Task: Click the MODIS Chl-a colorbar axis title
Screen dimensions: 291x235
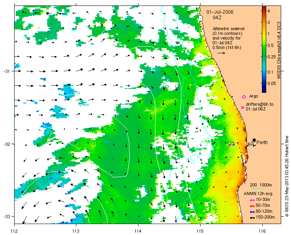Action: click(279, 50)
